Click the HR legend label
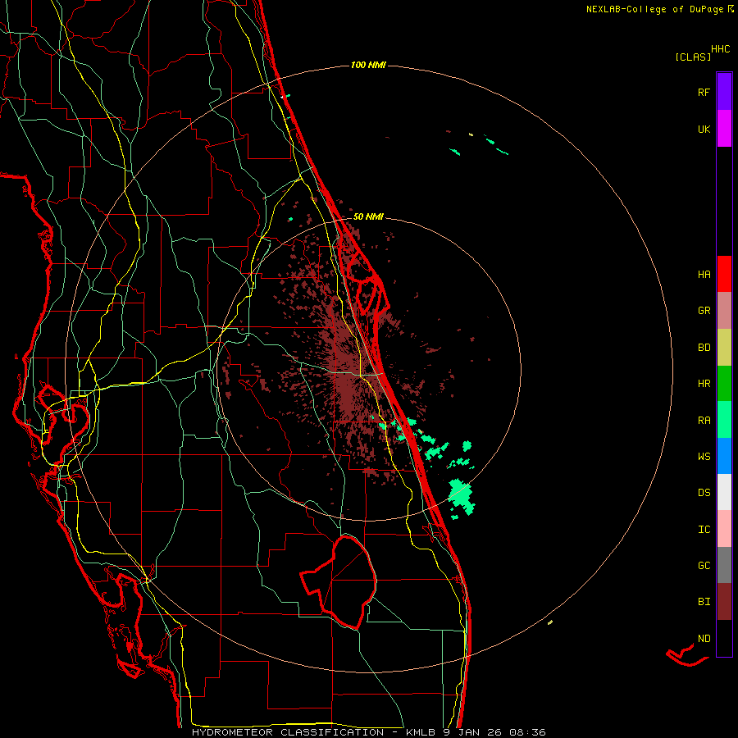 pos(704,384)
